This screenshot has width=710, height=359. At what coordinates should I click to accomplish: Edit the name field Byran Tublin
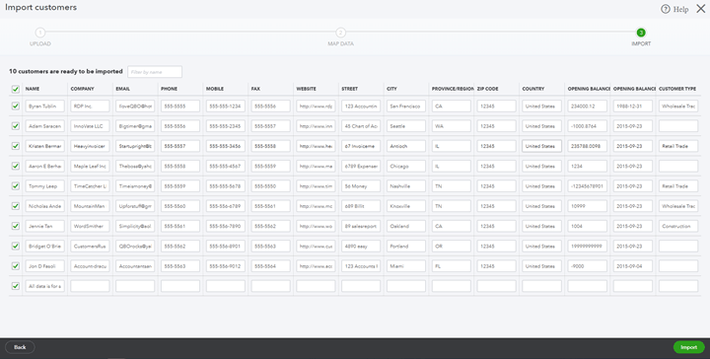point(44,107)
